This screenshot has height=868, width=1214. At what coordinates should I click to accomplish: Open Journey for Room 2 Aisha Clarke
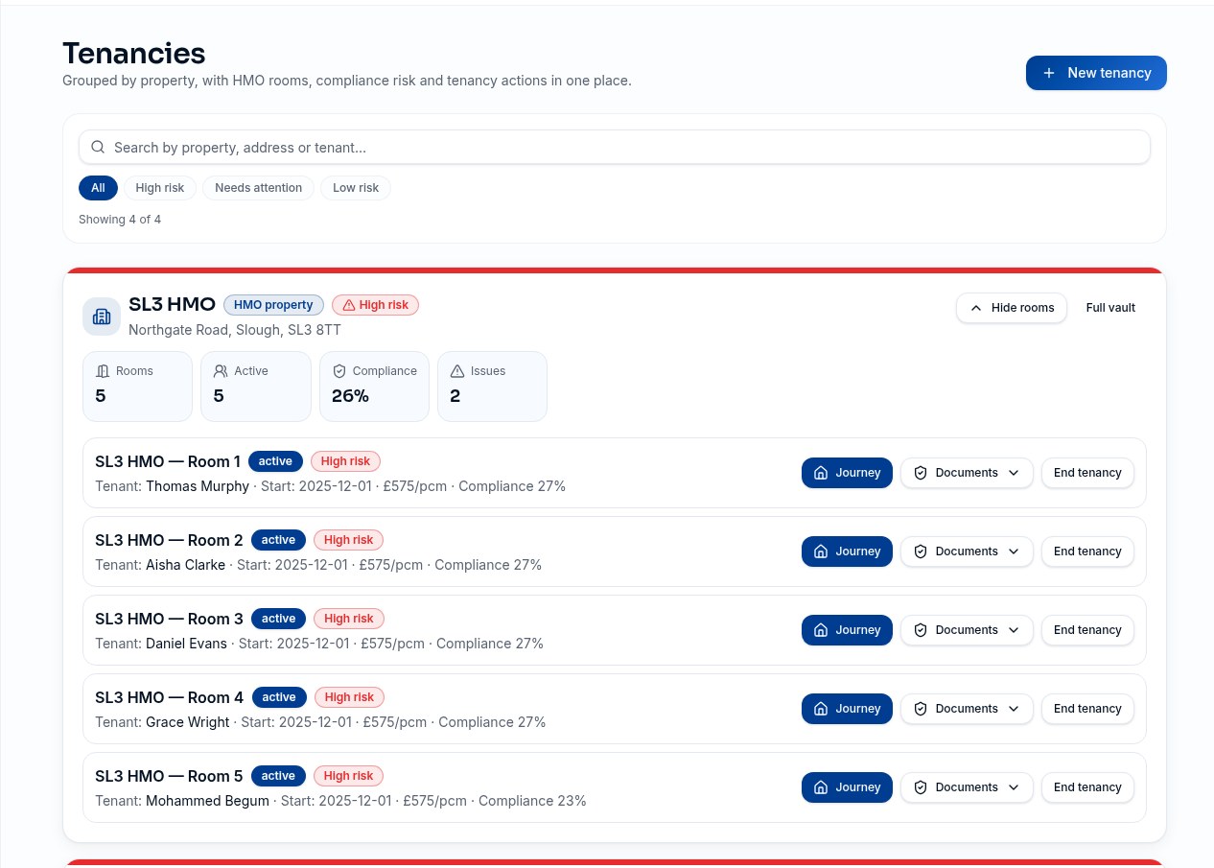pyautogui.click(x=847, y=551)
